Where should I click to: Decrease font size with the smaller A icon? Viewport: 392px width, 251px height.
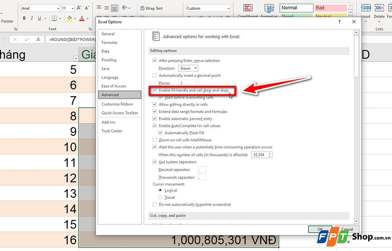pyautogui.click(x=87, y=8)
